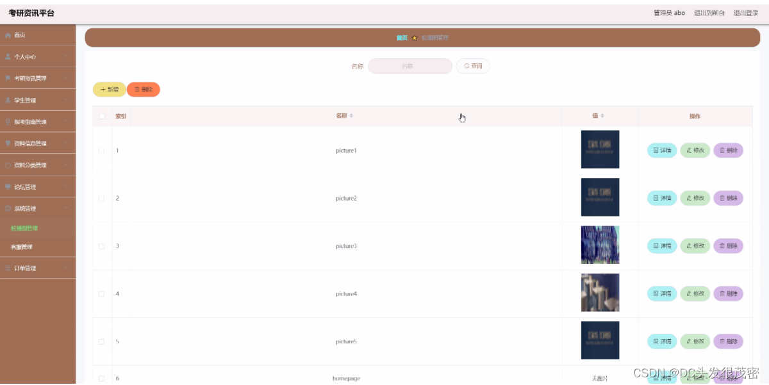Click the flag icon for 考研资讯管理
Image resolution: width=769 pixels, height=385 pixels.
8,78
